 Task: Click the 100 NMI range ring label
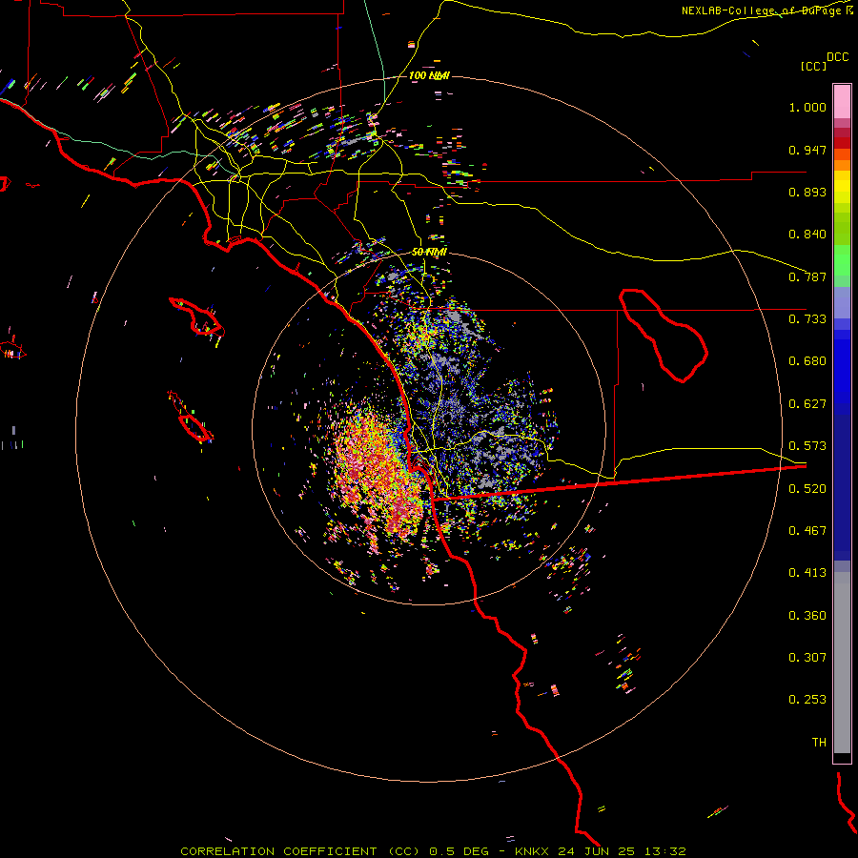pyautogui.click(x=429, y=75)
